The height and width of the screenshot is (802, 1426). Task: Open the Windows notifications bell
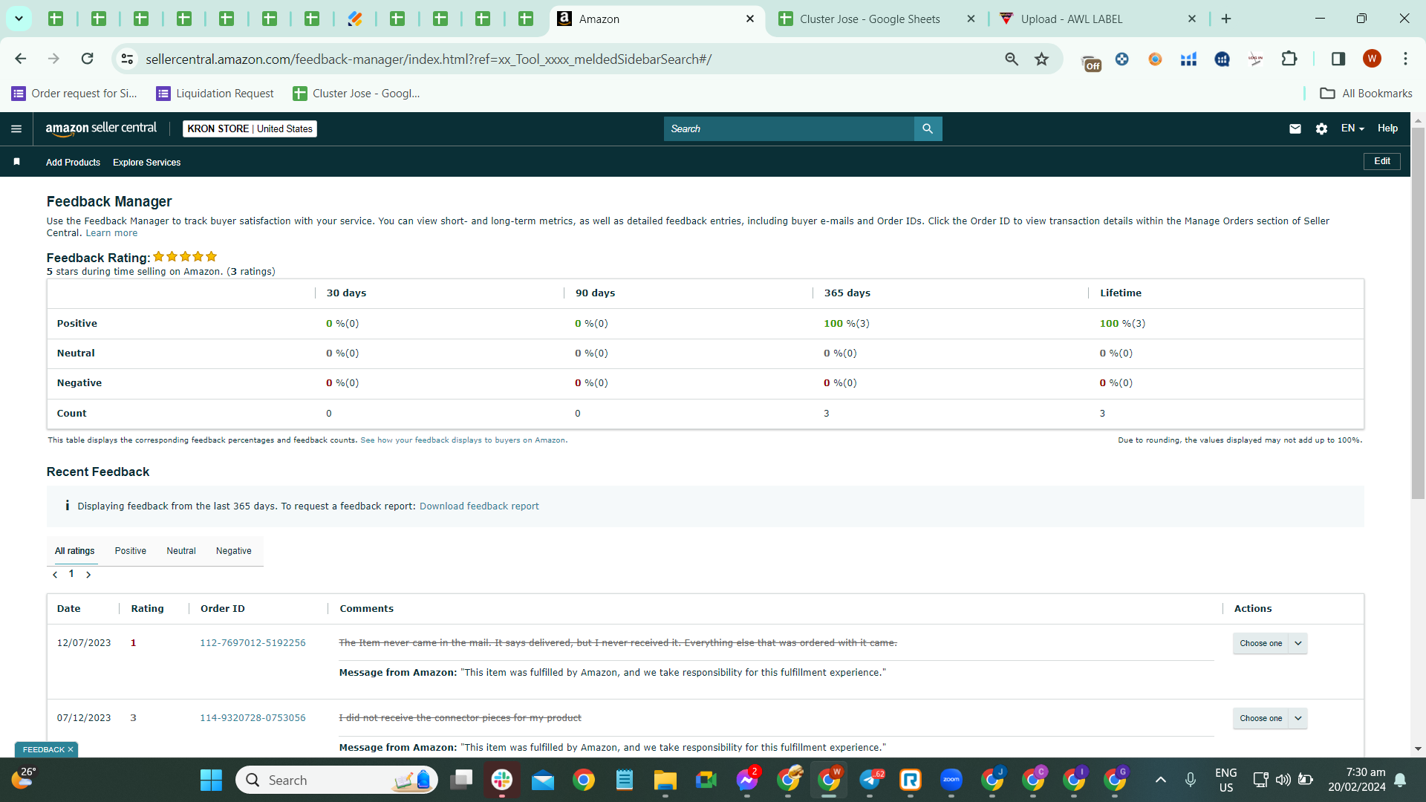[x=1400, y=780]
